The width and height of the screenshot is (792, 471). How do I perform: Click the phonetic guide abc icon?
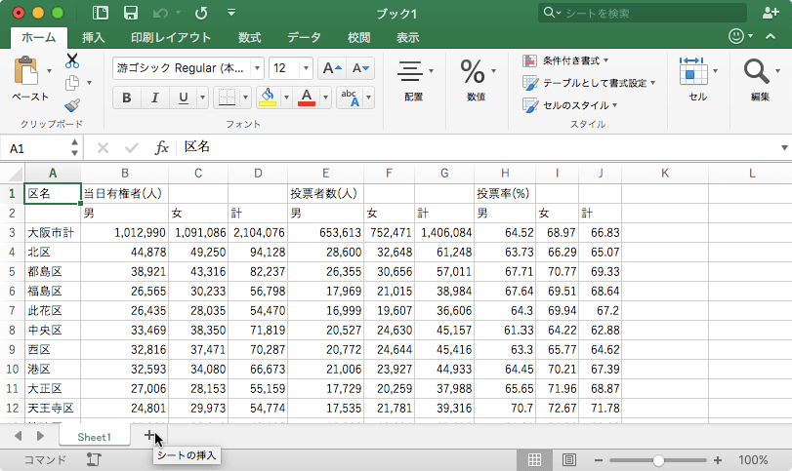pyautogui.click(x=350, y=98)
